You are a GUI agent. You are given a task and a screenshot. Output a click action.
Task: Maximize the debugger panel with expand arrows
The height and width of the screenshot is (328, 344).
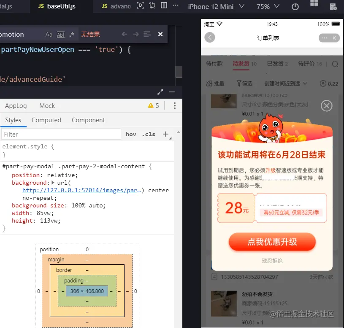pyautogui.click(x=160, y=92)
